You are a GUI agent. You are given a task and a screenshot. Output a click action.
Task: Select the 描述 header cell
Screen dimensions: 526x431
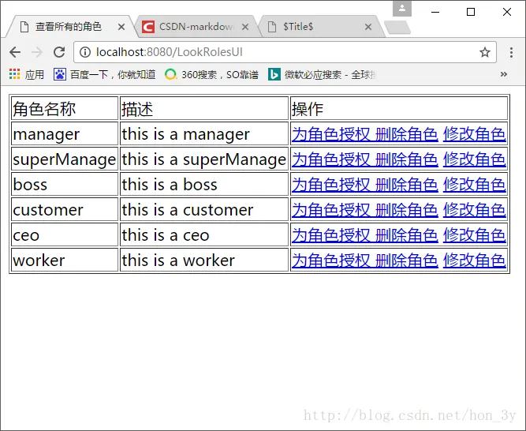click(x=204, y=108)
